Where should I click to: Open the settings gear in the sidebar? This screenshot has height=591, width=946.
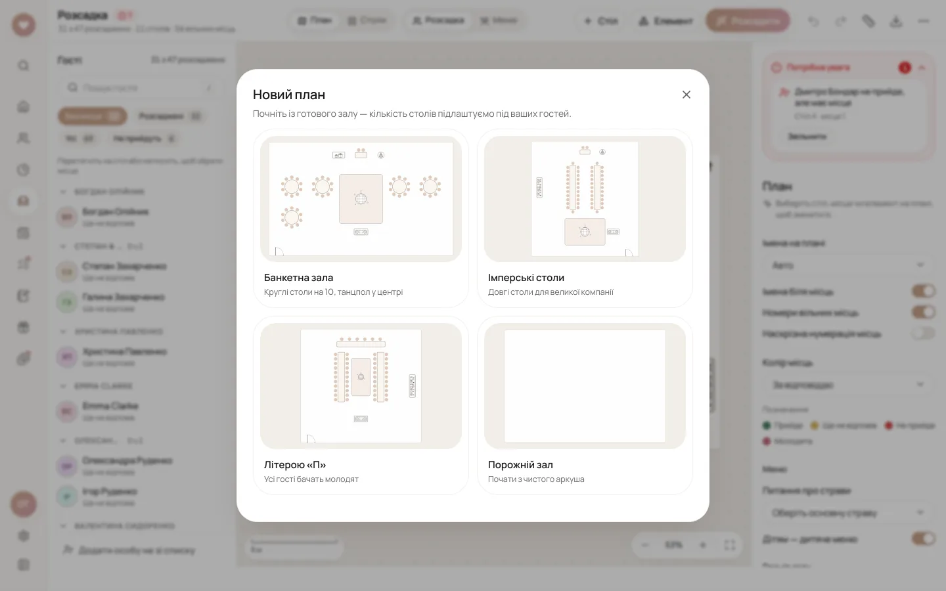24,536
